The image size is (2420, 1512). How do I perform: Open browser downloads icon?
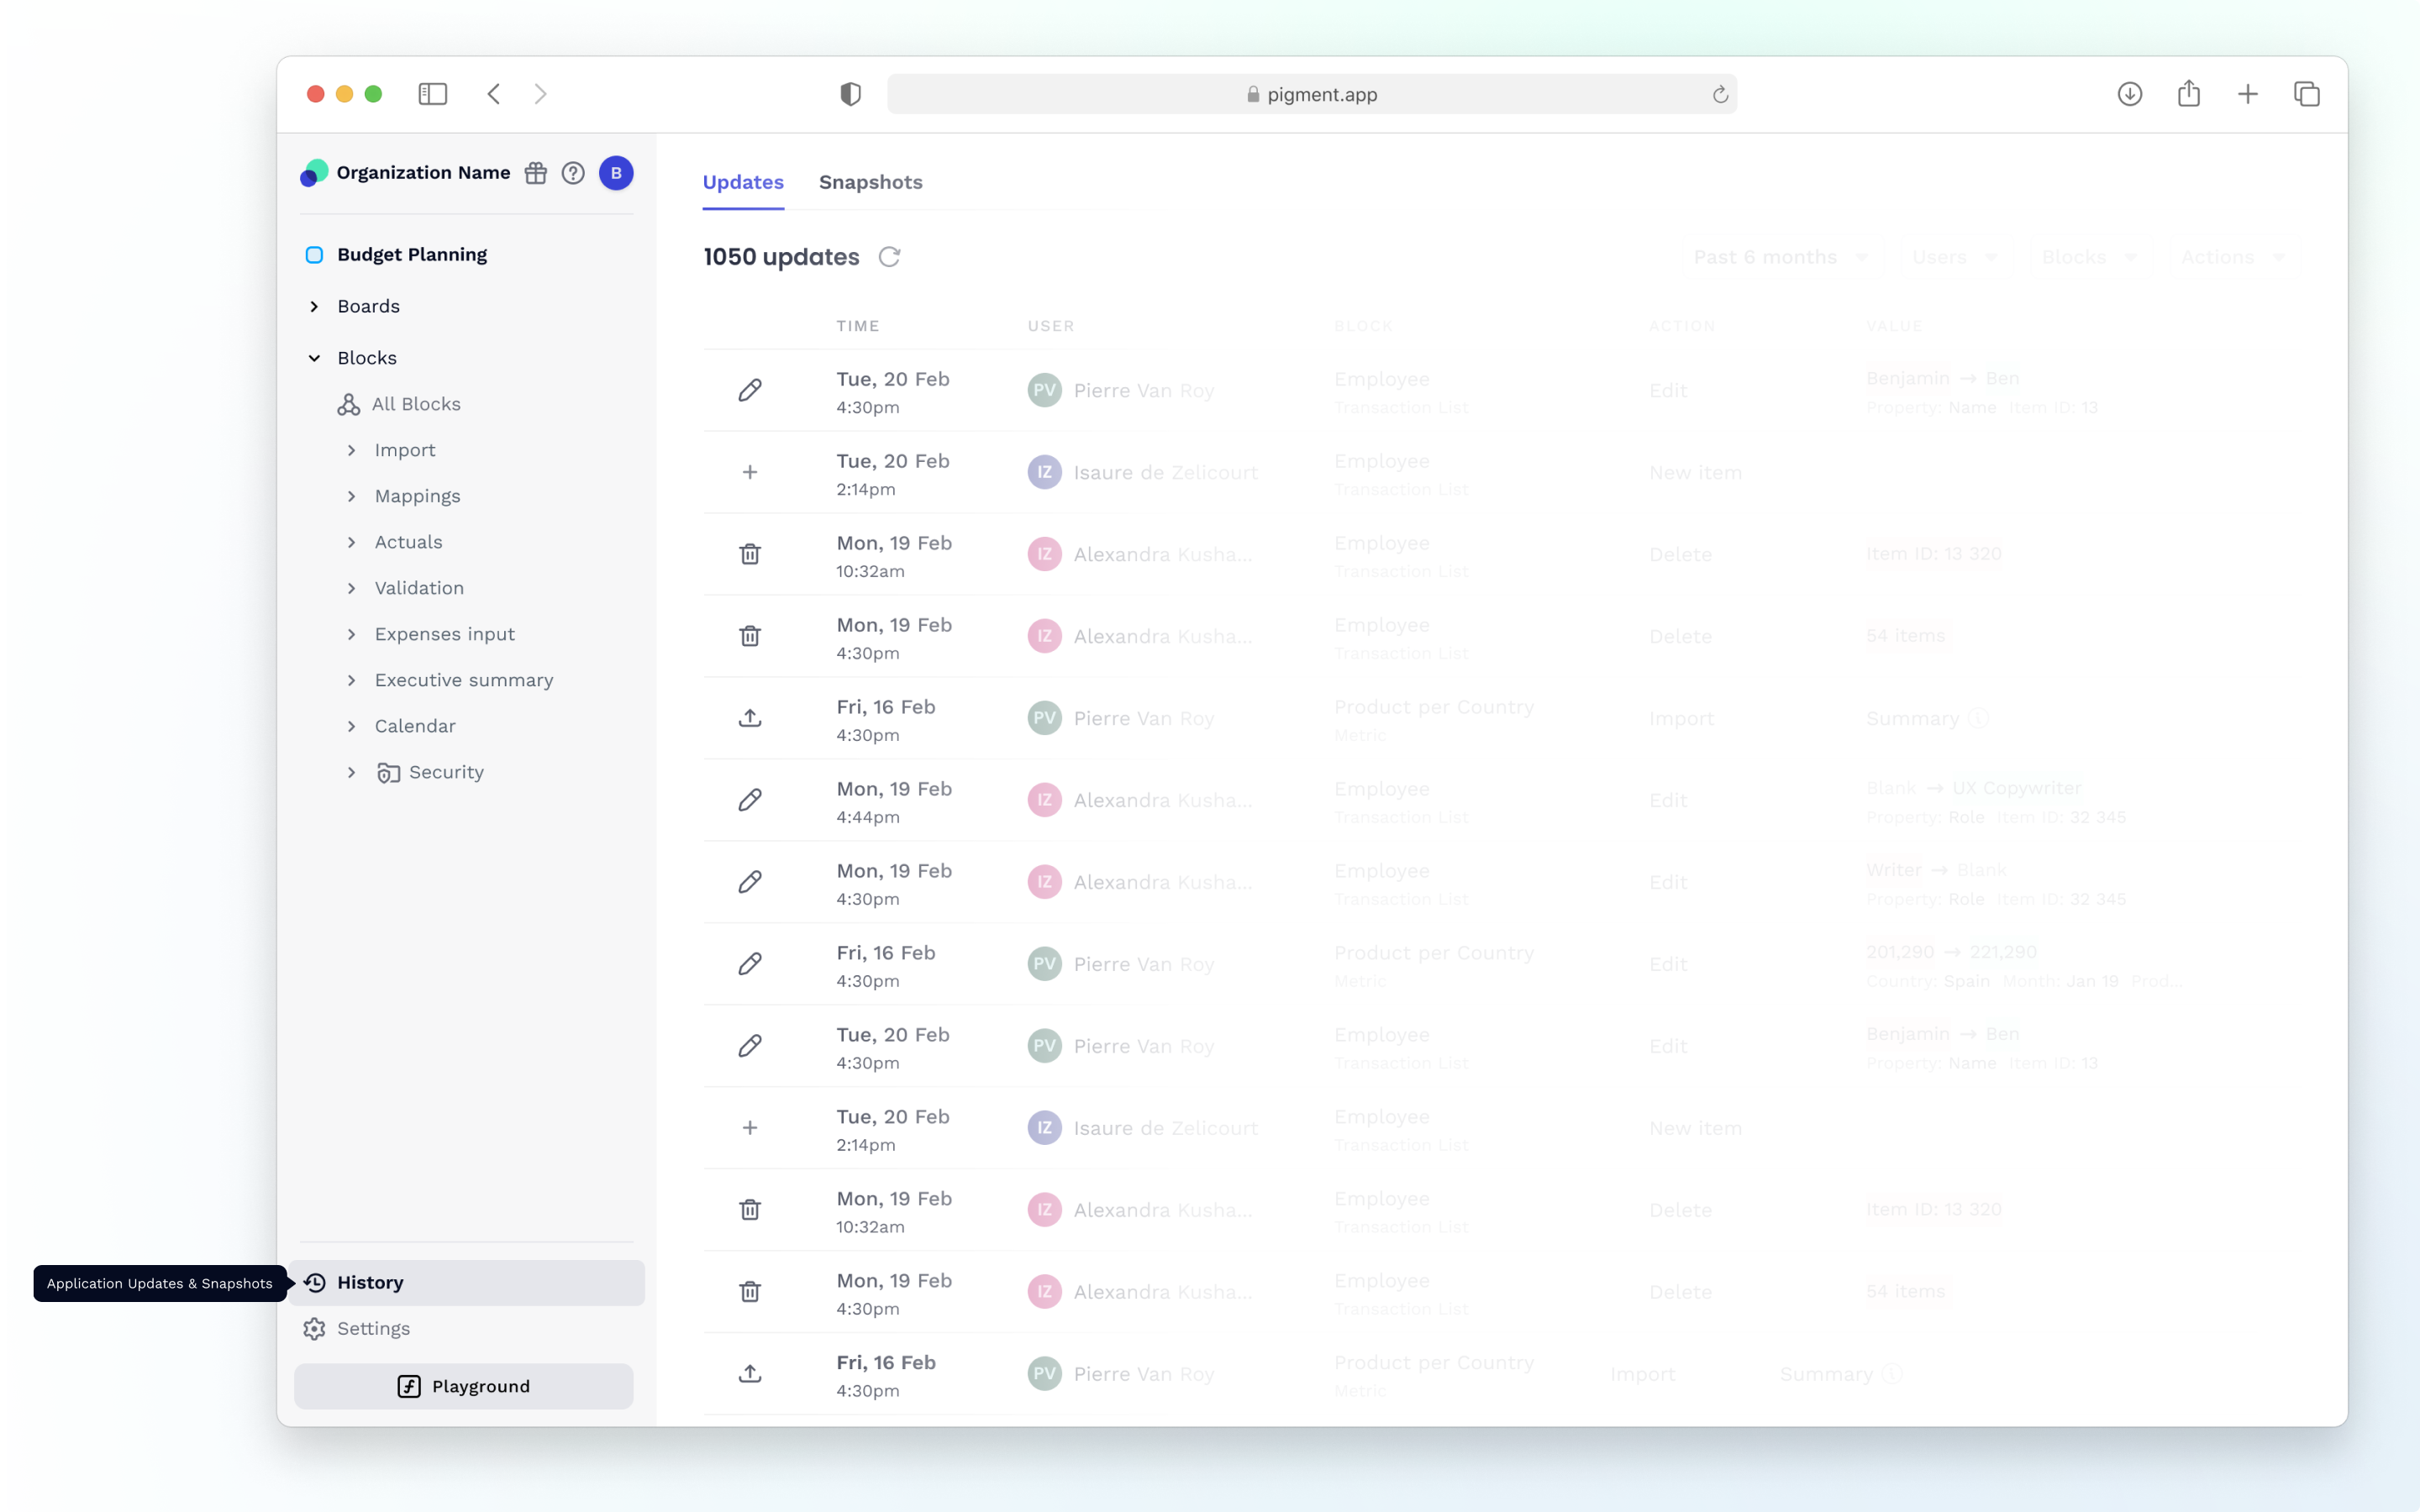[2130, 94]
